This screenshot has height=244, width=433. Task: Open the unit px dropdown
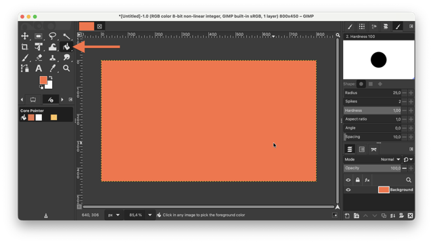click(114, 215)
